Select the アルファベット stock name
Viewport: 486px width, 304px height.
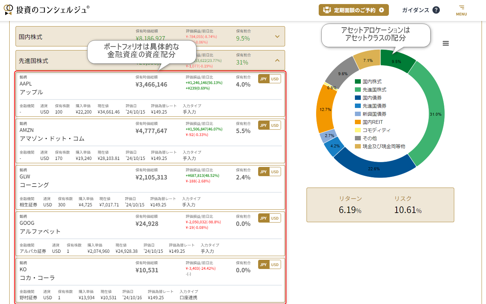(40, 231)
